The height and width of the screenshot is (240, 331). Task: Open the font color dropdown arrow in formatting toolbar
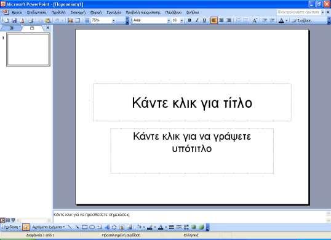(x=287, y=20)
